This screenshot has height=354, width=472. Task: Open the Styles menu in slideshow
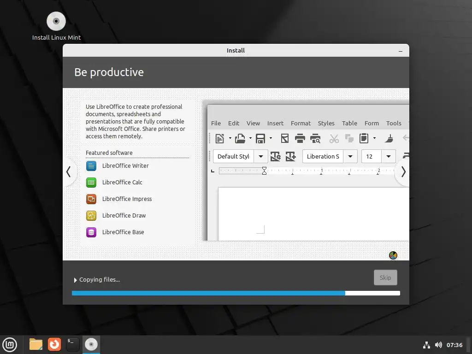pyautogui.click(x=326, y=123)
